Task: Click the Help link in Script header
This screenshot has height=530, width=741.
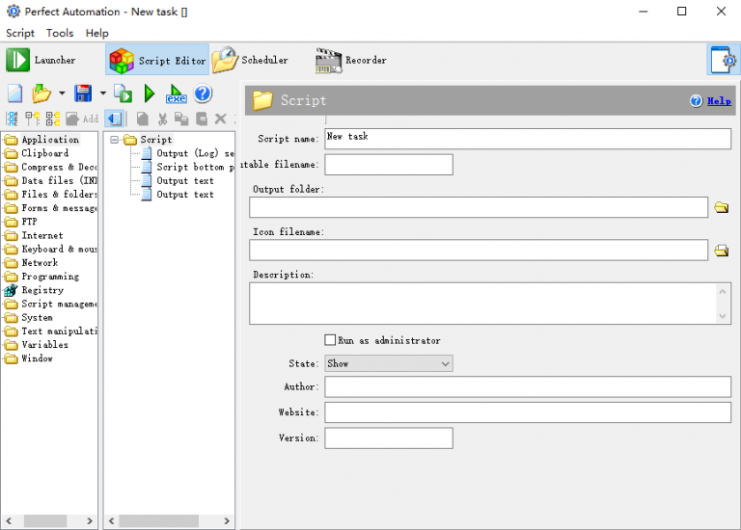Action: 719,100
